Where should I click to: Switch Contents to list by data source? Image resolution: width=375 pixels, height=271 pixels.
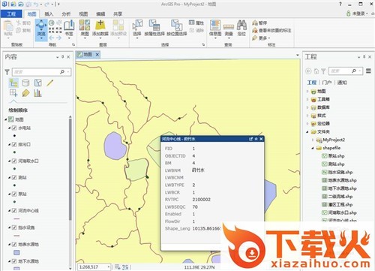[25, 83]
